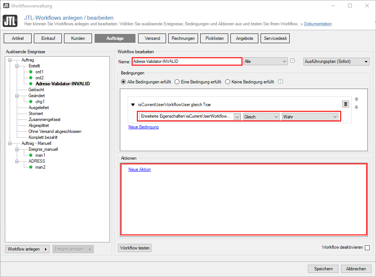Collapse Ereignis_manuell tree node
376x277 pixels.
tap(17, 149)
